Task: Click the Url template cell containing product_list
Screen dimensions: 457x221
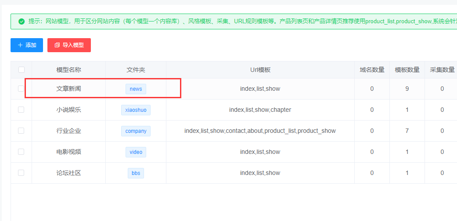Action: pos(260,131)
